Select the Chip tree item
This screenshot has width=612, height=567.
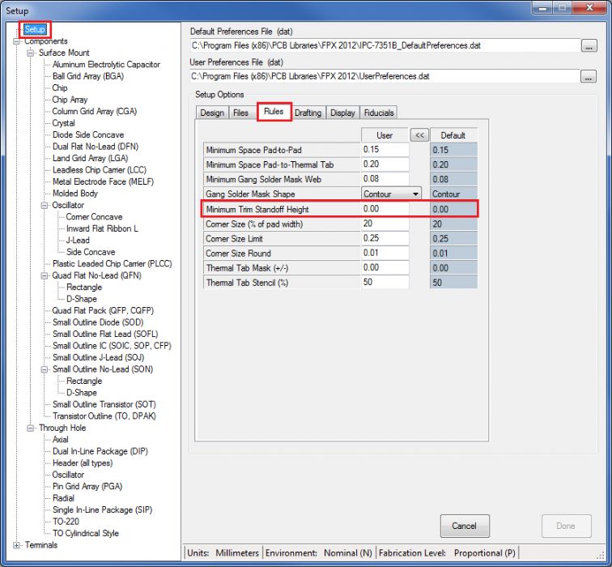coord(60,87)
